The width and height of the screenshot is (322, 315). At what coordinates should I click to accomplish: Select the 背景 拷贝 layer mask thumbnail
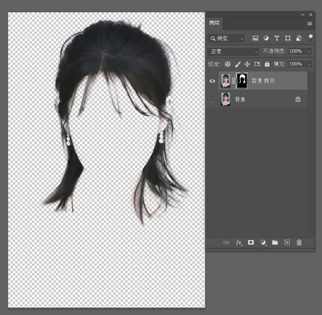(x=242, y=81)
